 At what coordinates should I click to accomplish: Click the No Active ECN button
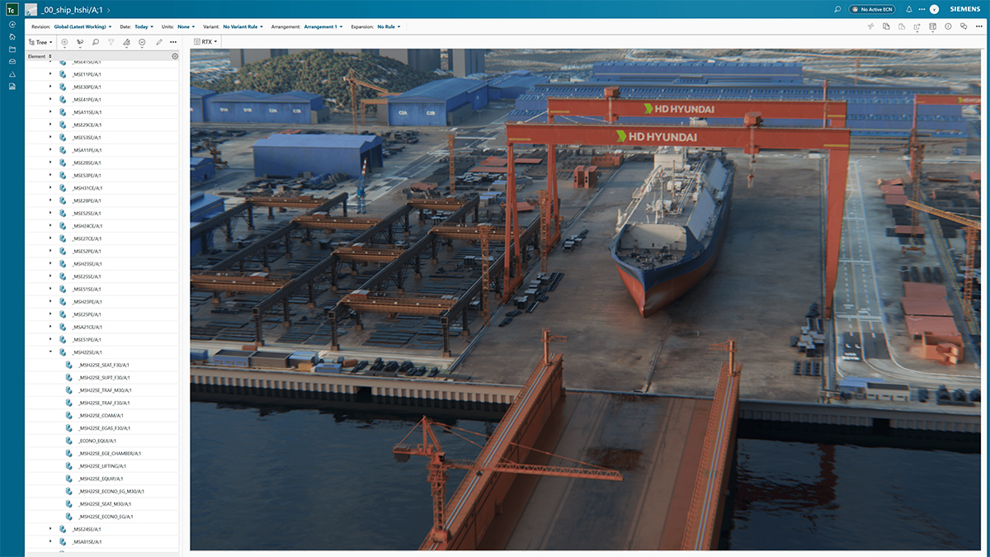click(x=872, y=9)
